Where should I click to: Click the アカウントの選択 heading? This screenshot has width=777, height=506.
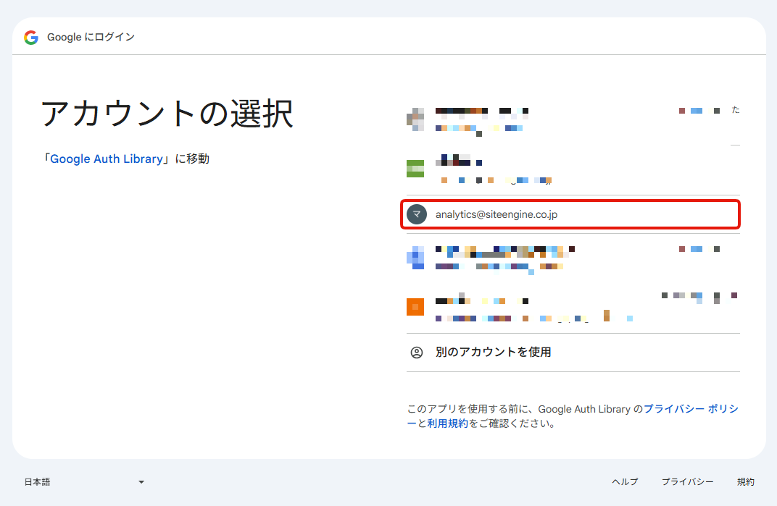[x=167, y=114]
